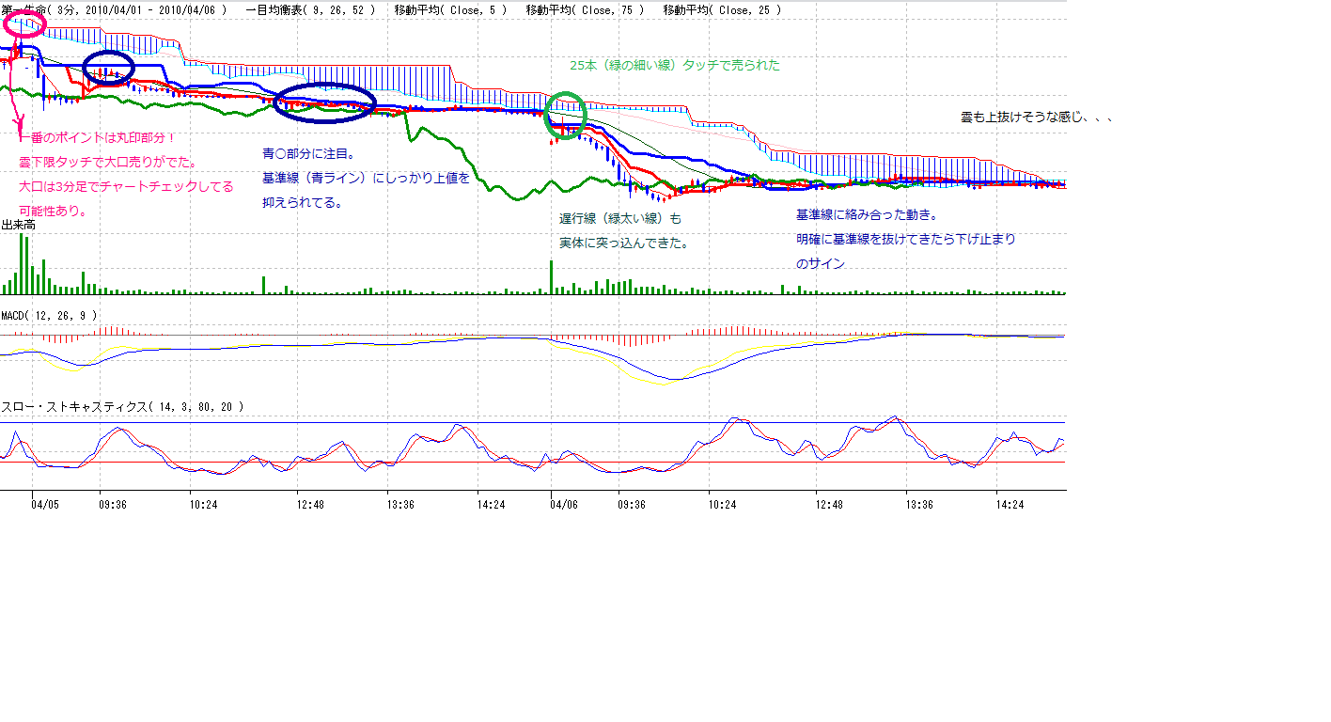Click the blue note 青○部分に注目。
The height and width of the screenshot is (722, 1331).
click(x=308, y=153)
